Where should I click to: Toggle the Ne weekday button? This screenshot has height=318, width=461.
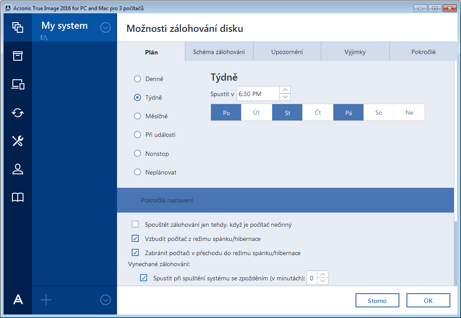tap(409, 112)
